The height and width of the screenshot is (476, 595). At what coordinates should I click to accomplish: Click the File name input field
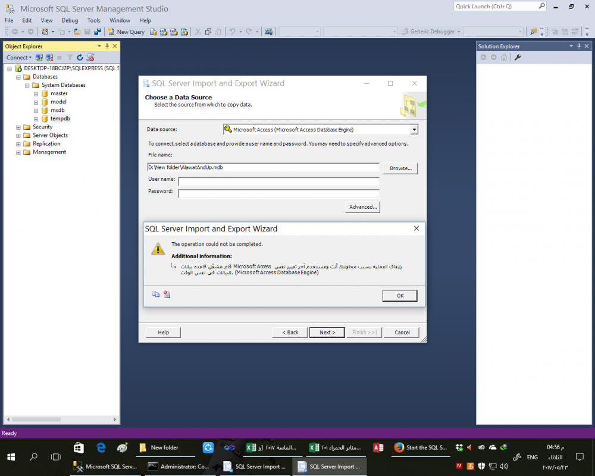[x=264, y=167]
